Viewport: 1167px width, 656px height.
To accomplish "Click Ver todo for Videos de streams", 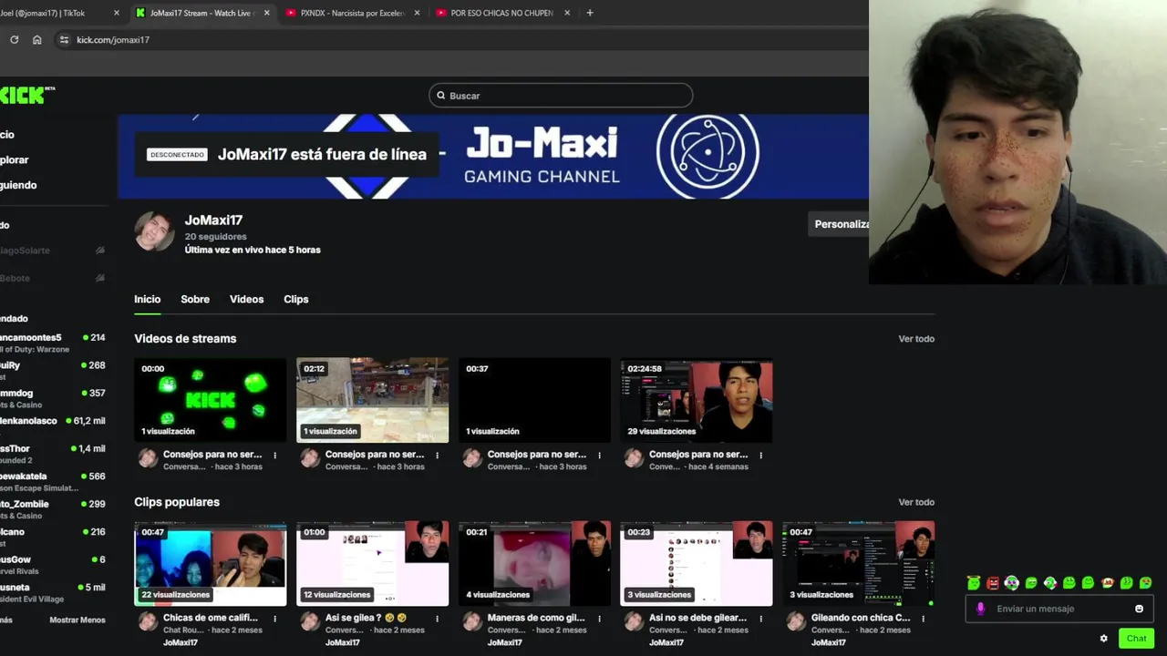I will coord(916,339).
